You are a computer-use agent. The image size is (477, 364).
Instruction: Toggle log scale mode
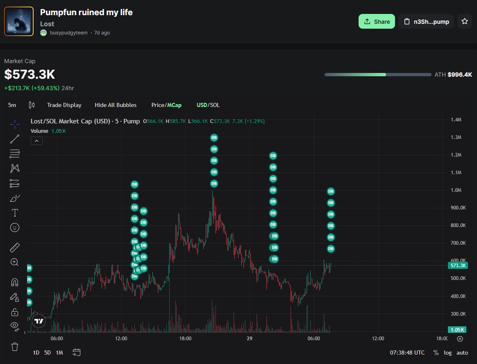447,353
